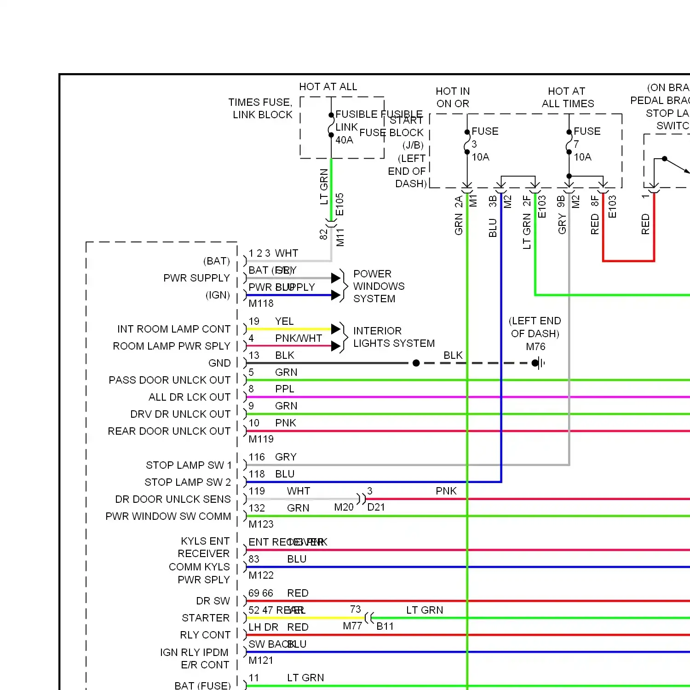This screenshot has height=690, width=690.
Task: Click the 'PWR WINDOW SW COMM' pin name
Action: (x=168, y=516)
